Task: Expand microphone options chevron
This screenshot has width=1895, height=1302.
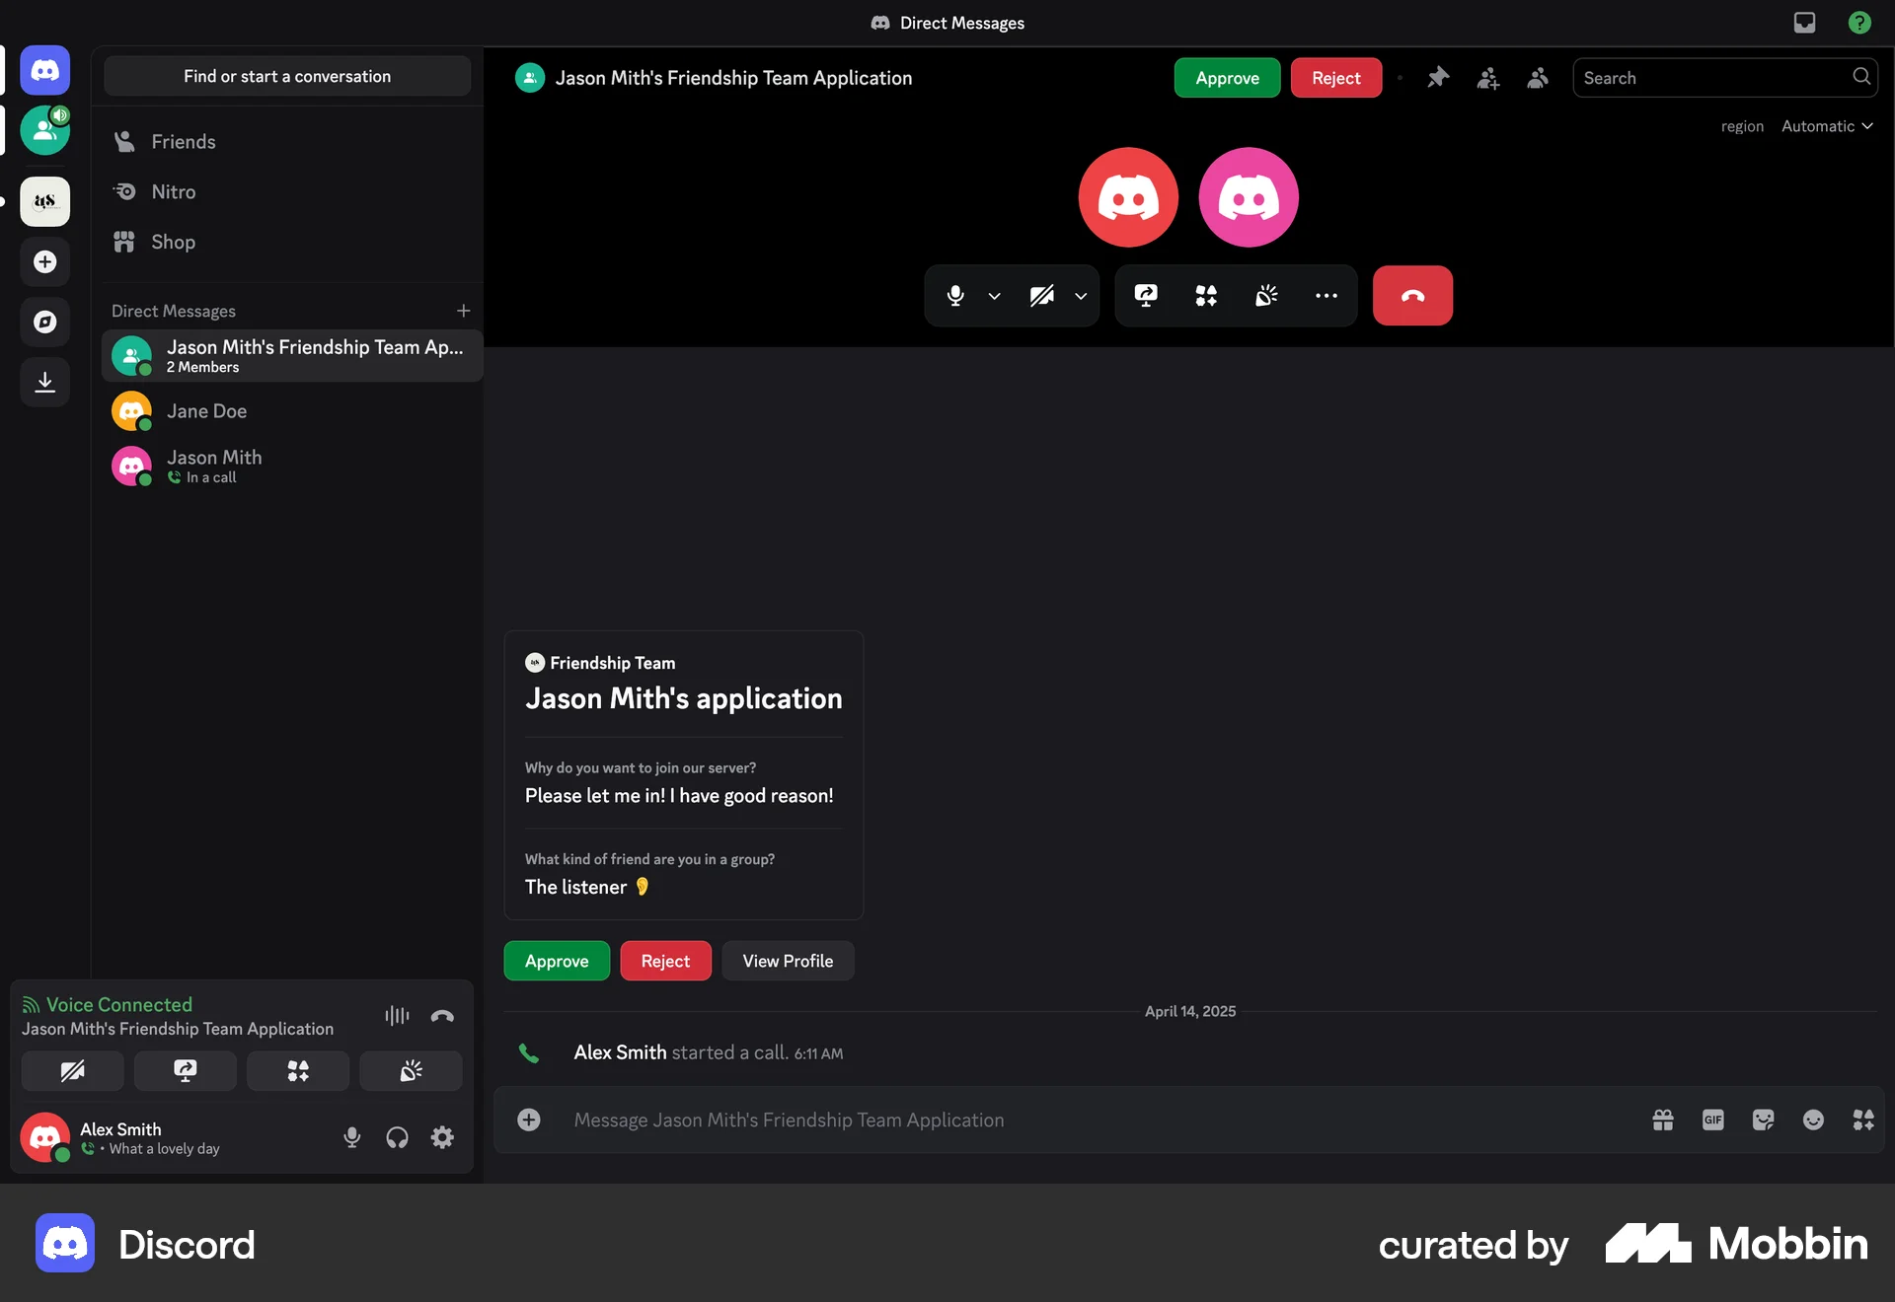Action: coord(994,296)
